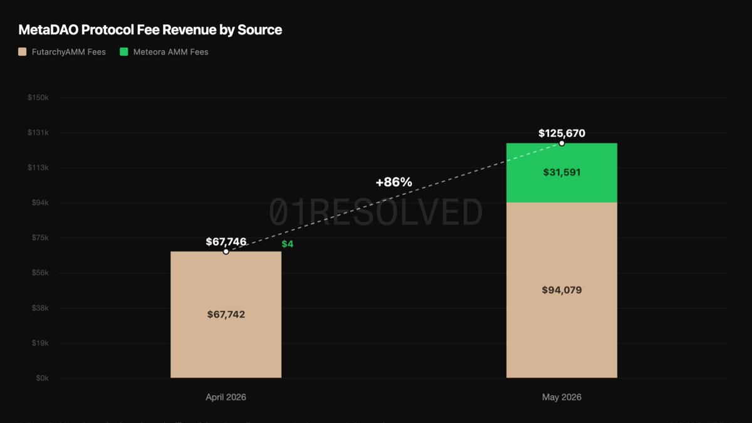The image size is (752, 423).
Task: Click the $150k y-axis tick label
Action: point(38,98)
